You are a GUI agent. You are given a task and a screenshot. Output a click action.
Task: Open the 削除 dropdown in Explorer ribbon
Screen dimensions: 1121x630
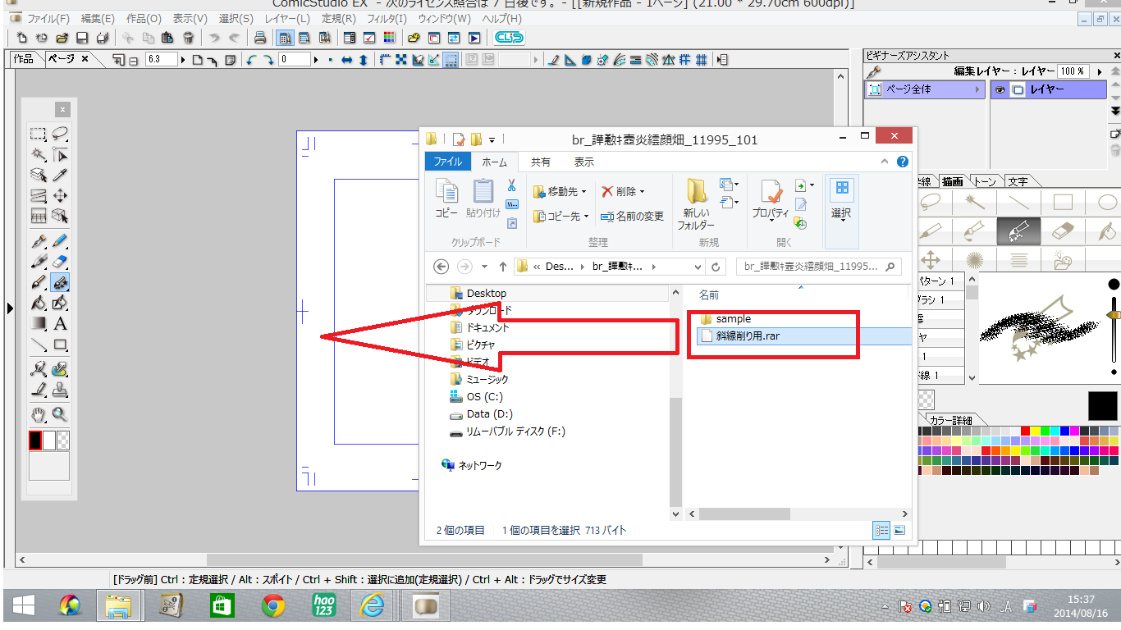click(x=623, y=192)
